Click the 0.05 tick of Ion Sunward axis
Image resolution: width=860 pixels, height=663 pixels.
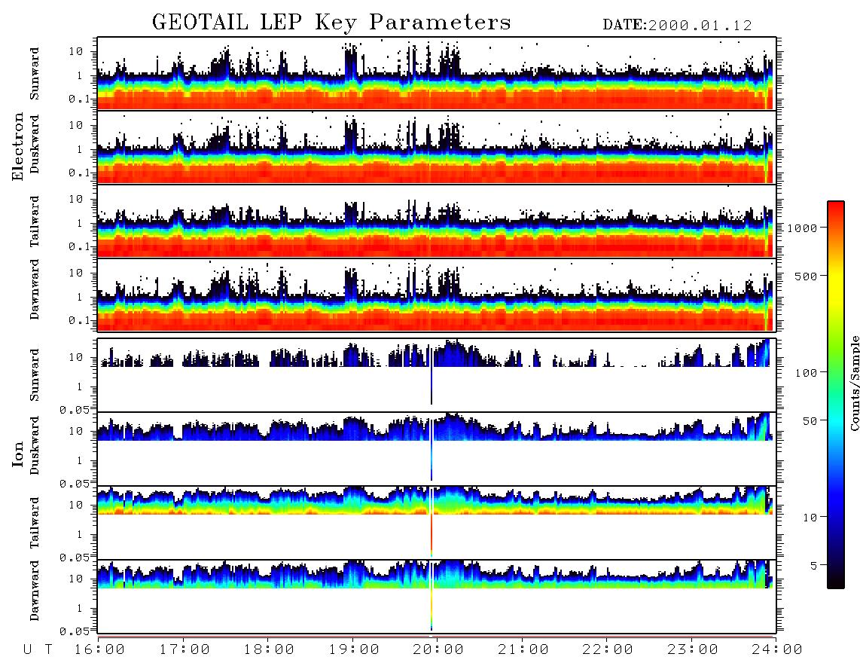click(74, 410)
